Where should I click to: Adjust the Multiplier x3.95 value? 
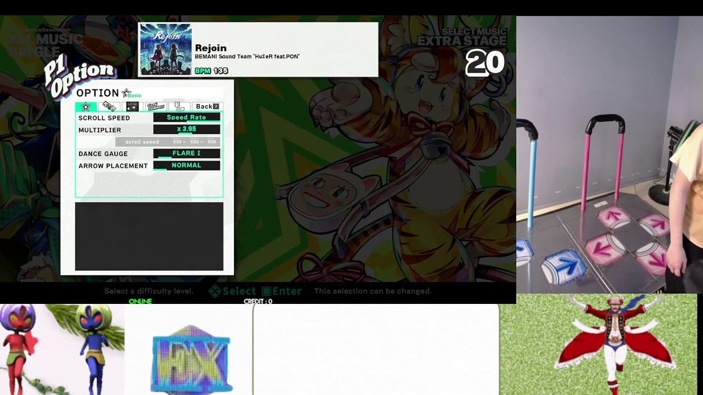[x=187, y=129]
